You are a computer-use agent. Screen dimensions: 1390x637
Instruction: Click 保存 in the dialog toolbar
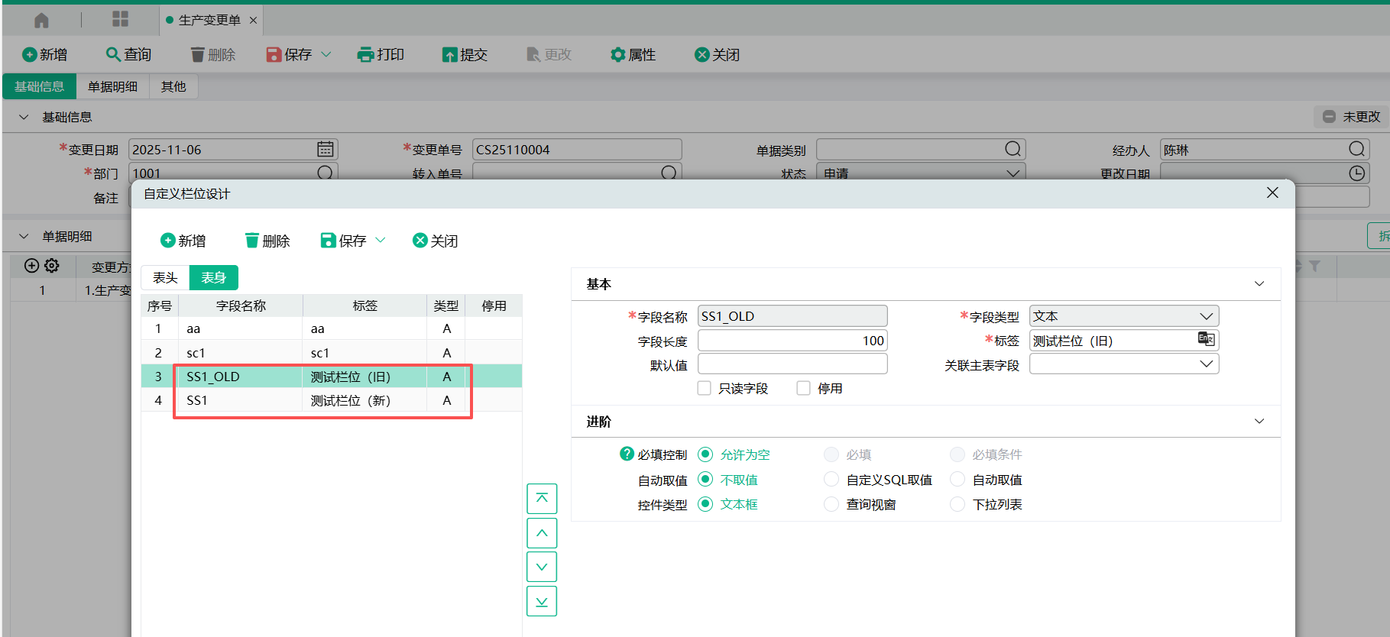344,241
